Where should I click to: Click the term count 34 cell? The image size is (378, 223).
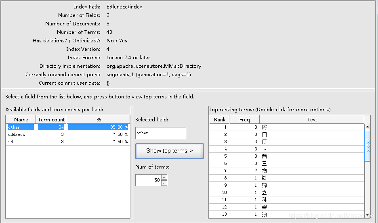click(51, 127)
